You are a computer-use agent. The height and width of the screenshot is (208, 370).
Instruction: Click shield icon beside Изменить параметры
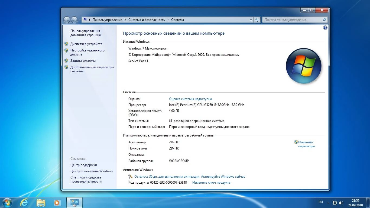296,142
